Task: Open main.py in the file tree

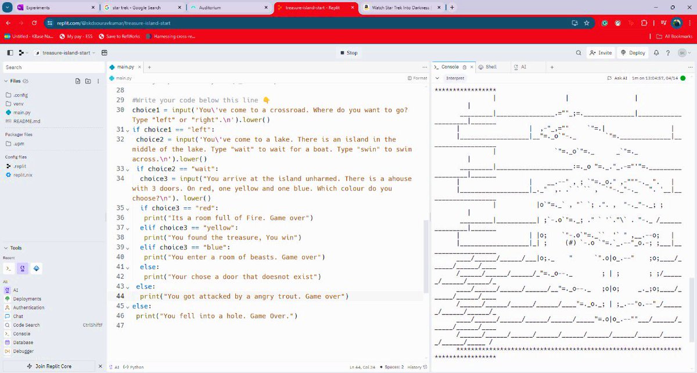Action: 21,112
